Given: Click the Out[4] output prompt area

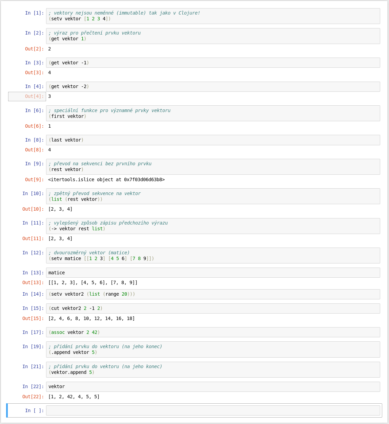Looking at the screenshot, I should pos(27,97).
